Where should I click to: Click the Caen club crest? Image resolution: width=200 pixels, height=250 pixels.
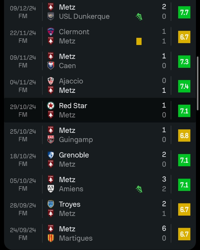click(51, 66)
